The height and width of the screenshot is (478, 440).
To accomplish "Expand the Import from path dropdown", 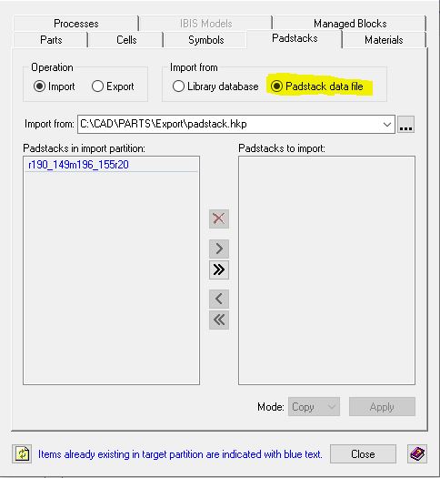I will pyautogui.click(x=386, y=125).
